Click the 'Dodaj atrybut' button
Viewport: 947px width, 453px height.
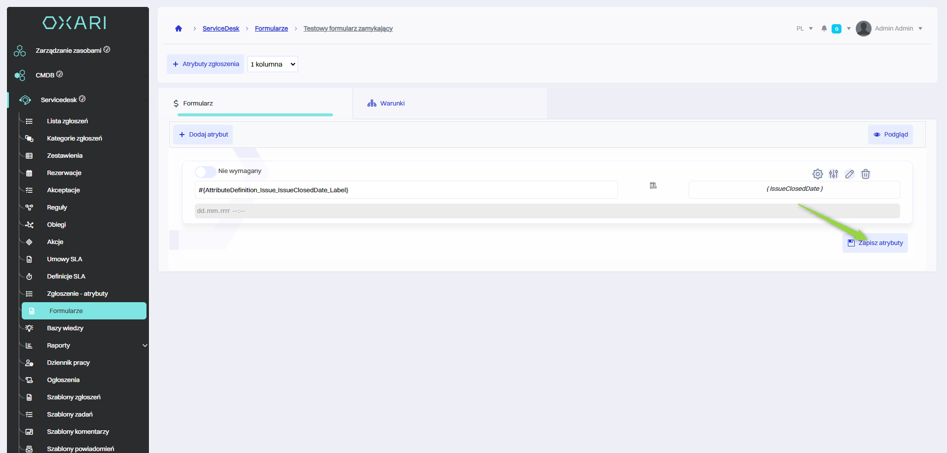coord(203,135)
